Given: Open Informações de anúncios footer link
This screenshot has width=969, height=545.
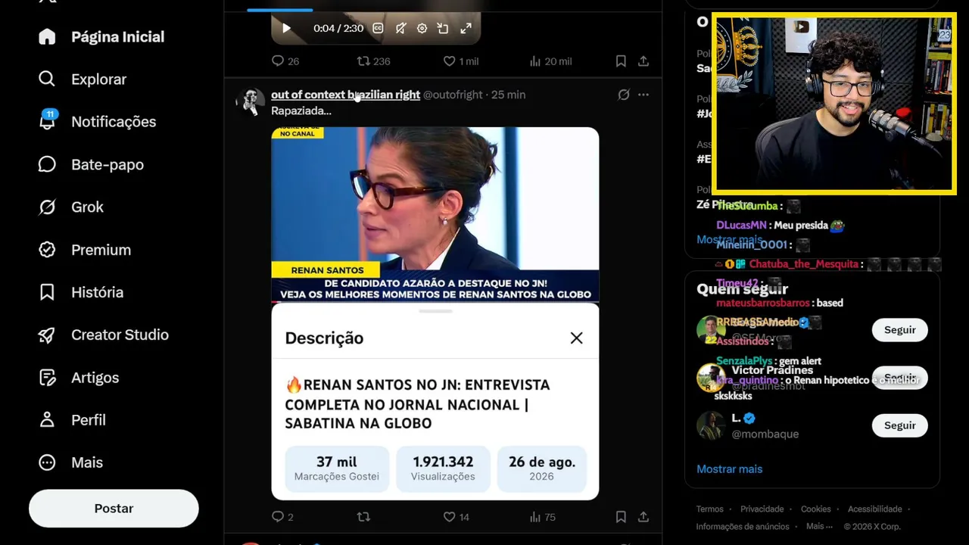Looking at the screenshot, I should [743, 527].
